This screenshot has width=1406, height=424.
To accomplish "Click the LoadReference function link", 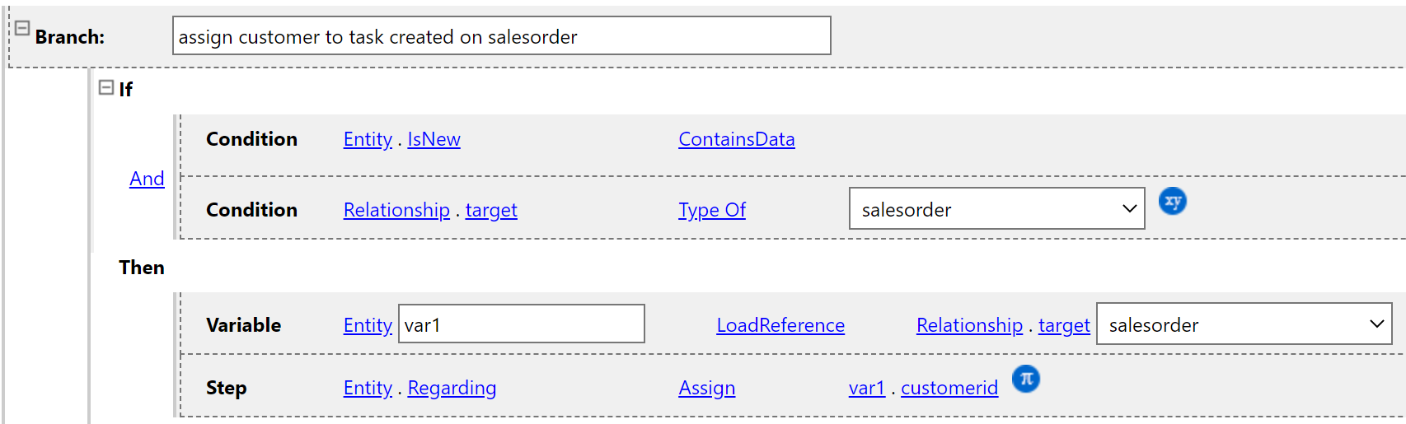I will pyautogui.click(x=780, y=325).
